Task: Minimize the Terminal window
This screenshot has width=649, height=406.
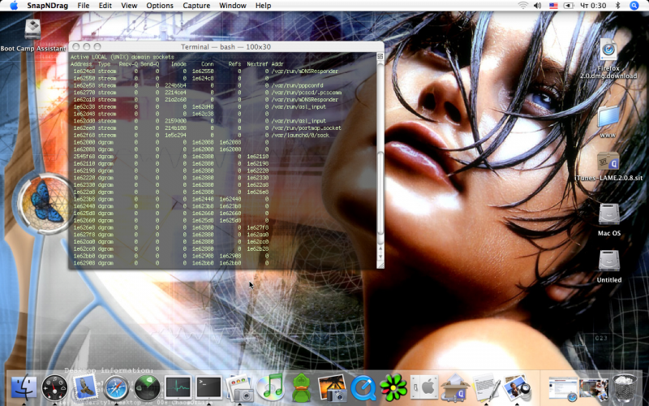Action: click(87, 46)
